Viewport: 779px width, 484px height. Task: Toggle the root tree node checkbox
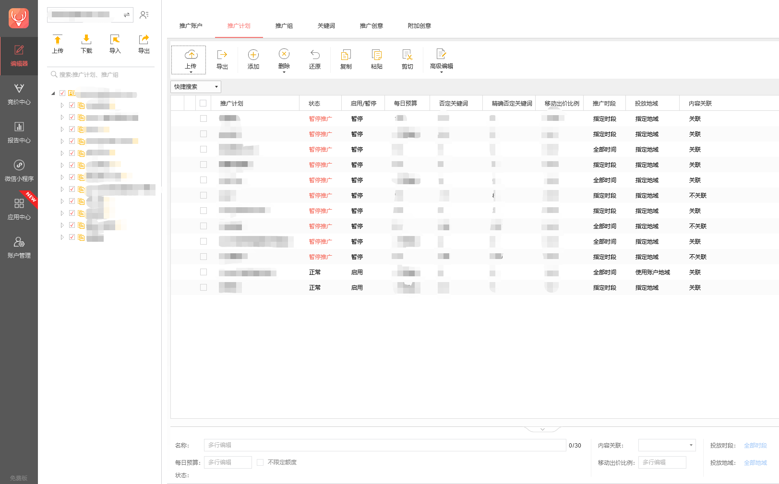pyautogui.click(x=62, y=93)
